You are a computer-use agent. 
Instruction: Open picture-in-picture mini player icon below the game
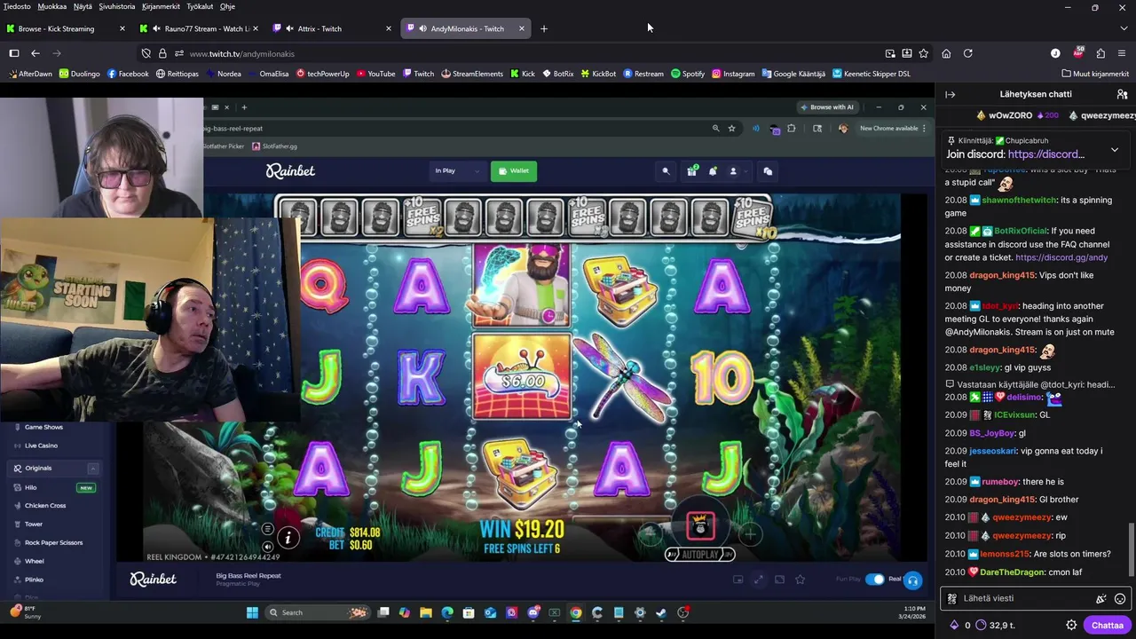coord(738,580)
